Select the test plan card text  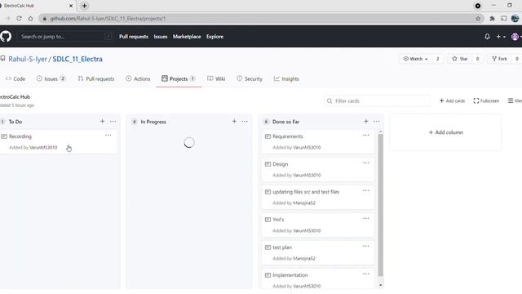coord(282,247)
